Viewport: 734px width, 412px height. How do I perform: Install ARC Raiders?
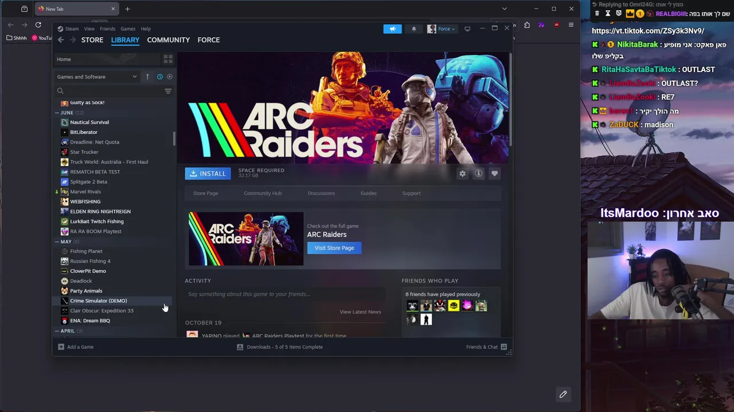point(208,173)
